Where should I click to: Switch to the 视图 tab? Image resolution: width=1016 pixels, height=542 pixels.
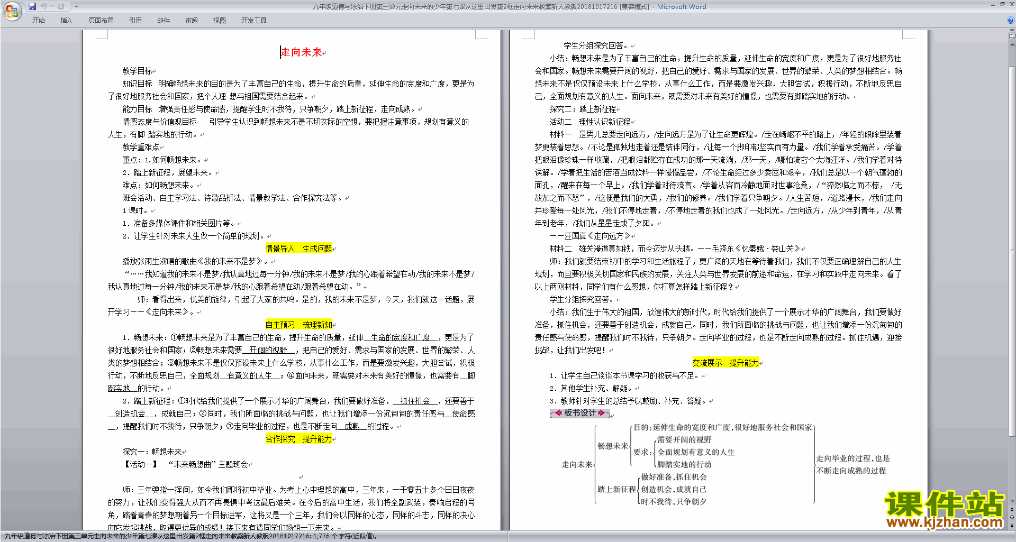click(x=219, y=20)
